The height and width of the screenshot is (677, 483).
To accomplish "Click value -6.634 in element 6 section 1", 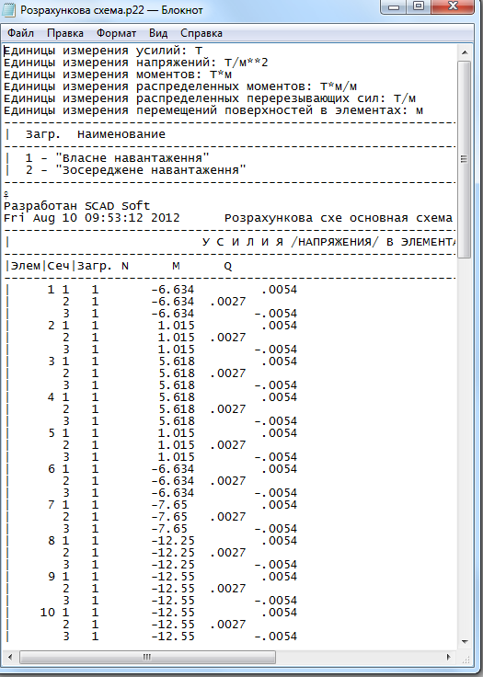I will [173, 468].
